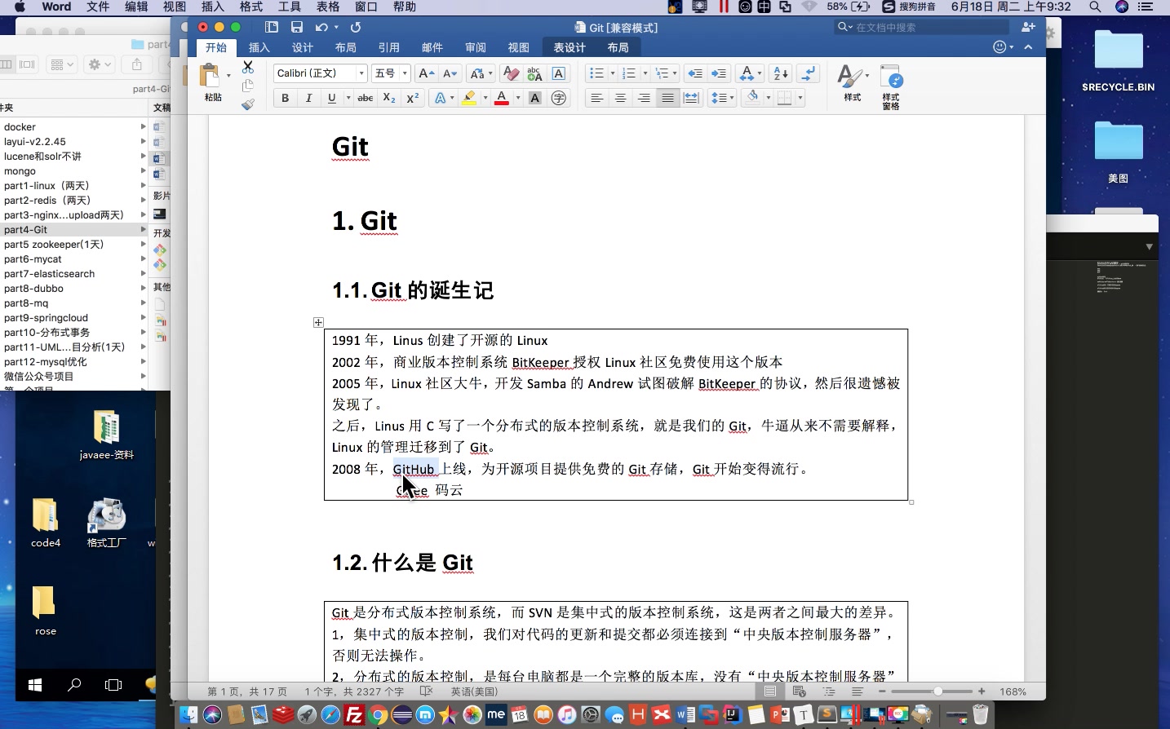This screenshot has height=729, width=1170.
Task: Toggle underline formatting
Action: pyautogui.click(x=331, y=98)
